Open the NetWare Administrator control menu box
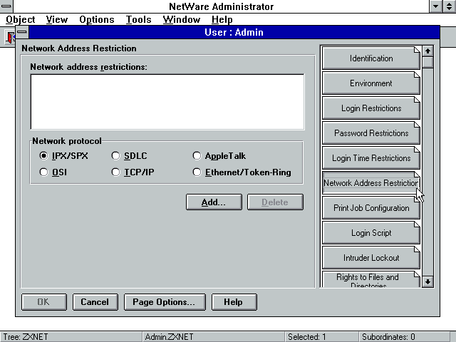Viewport: 456px width, 342px height. tap(6, 6)
